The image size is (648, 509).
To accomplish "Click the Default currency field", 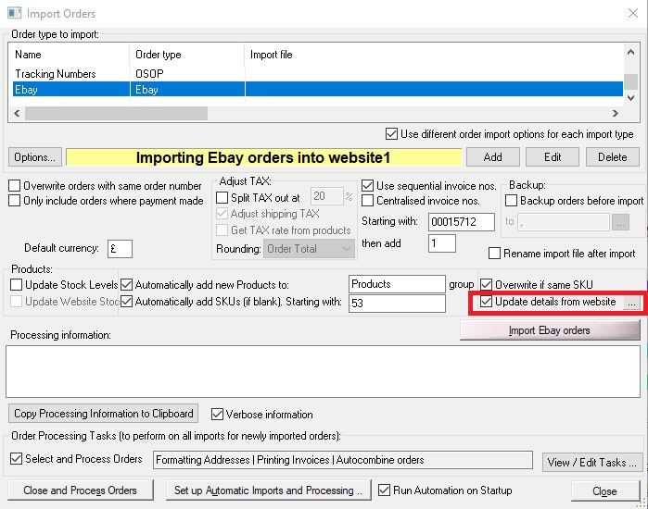I will [x=120, y=249].
